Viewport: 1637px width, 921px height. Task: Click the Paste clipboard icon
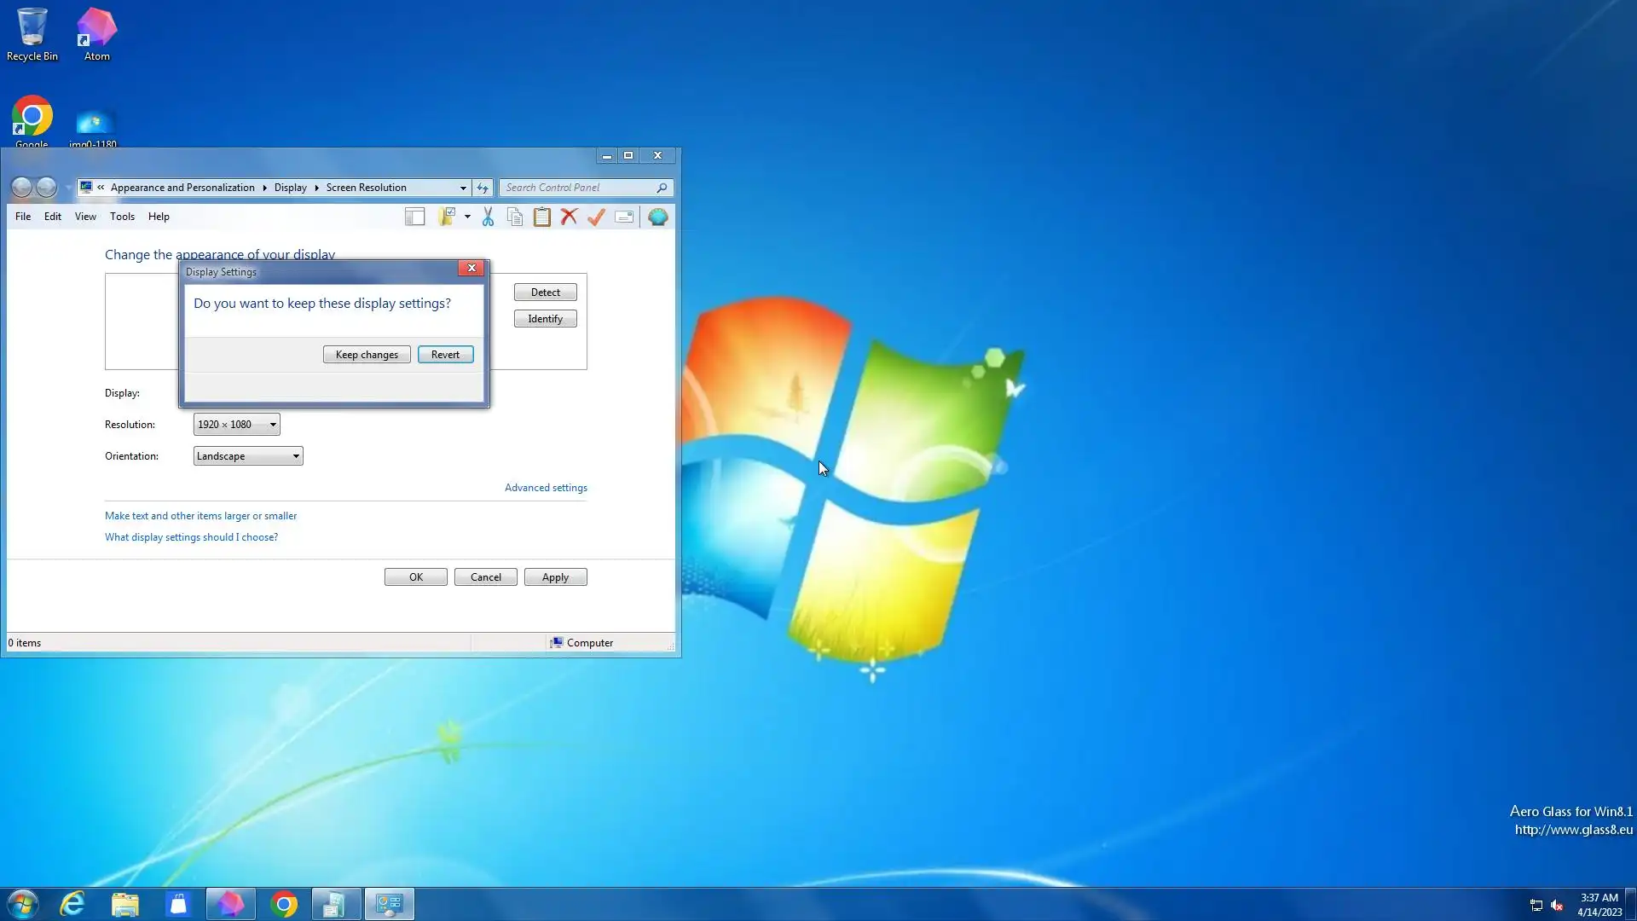pos(541,217)
